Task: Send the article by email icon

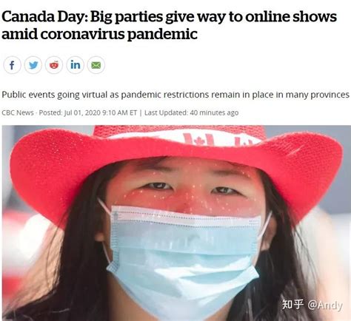Action: point(96,65)
